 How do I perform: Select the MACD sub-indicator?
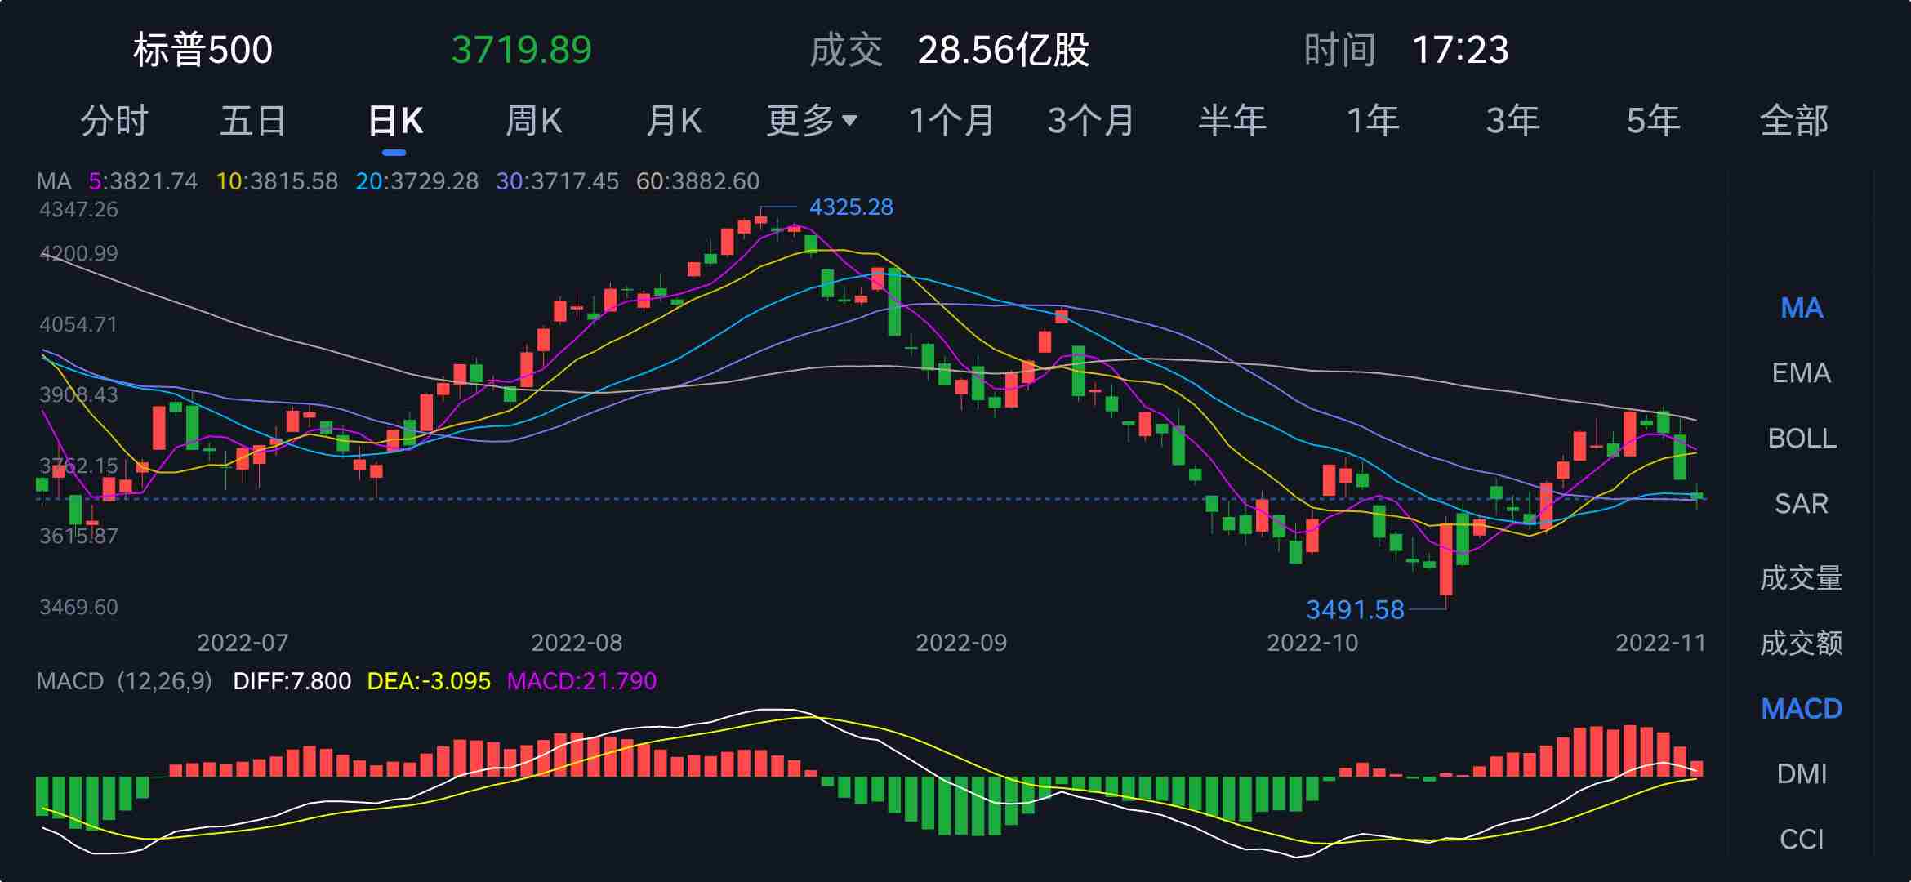[1802, 709]
